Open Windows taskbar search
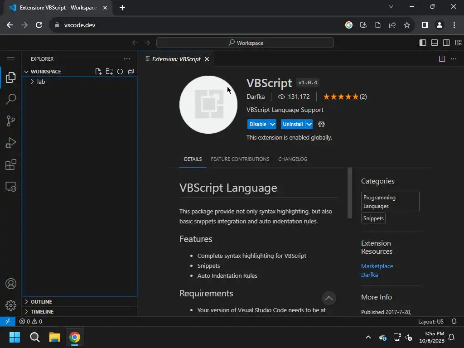 tap(34, 337)
